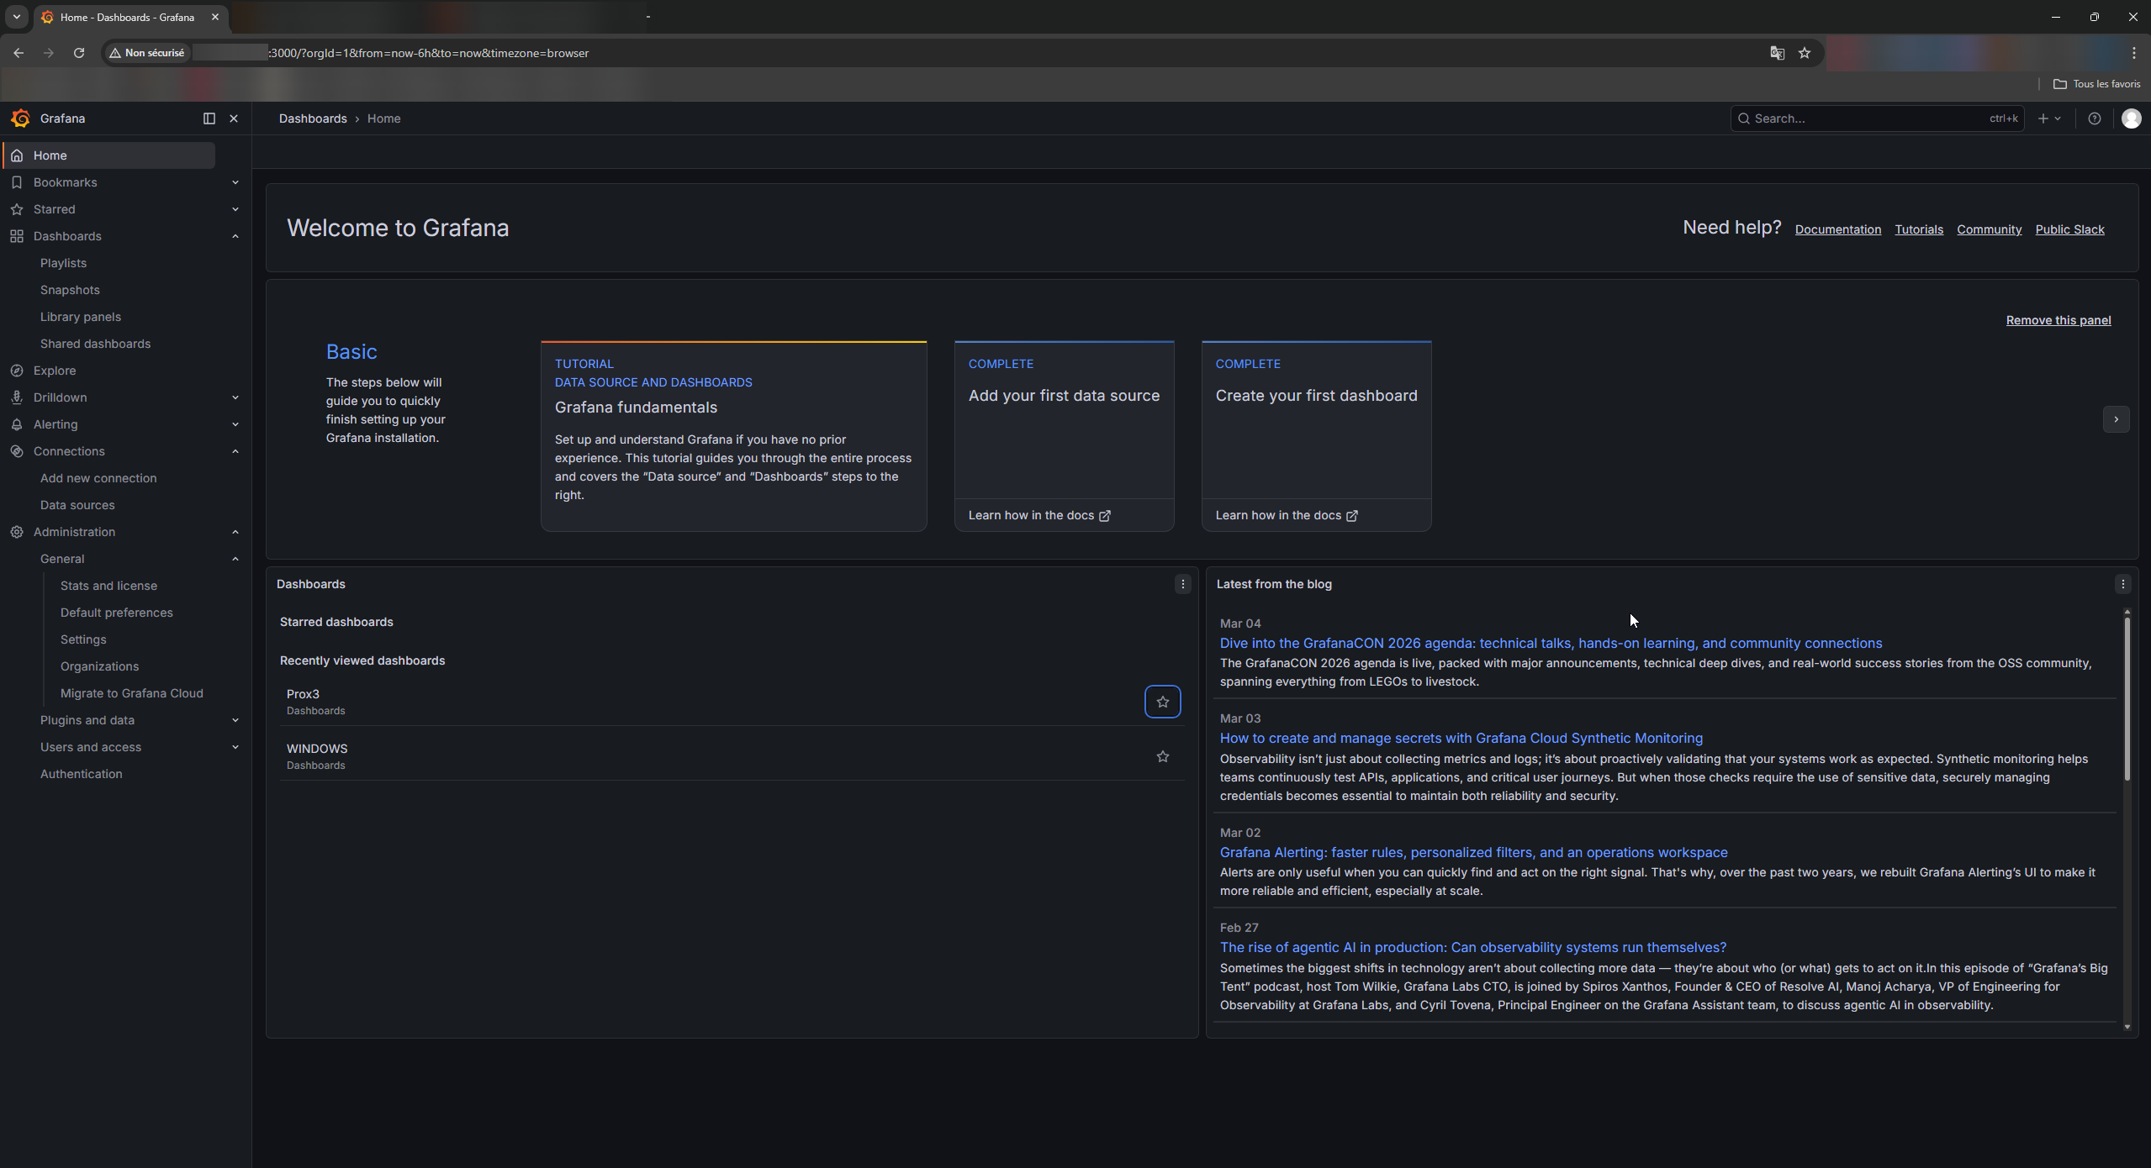Close the sidebar menu with X icon

pyautogui.click(x=234, y=118)
